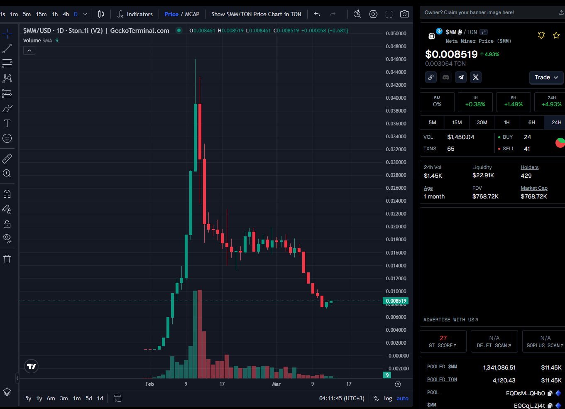The height and width of the screenshot is (409, 565).
Task: Select the trend line drawing tool
Action: (7, 49)
